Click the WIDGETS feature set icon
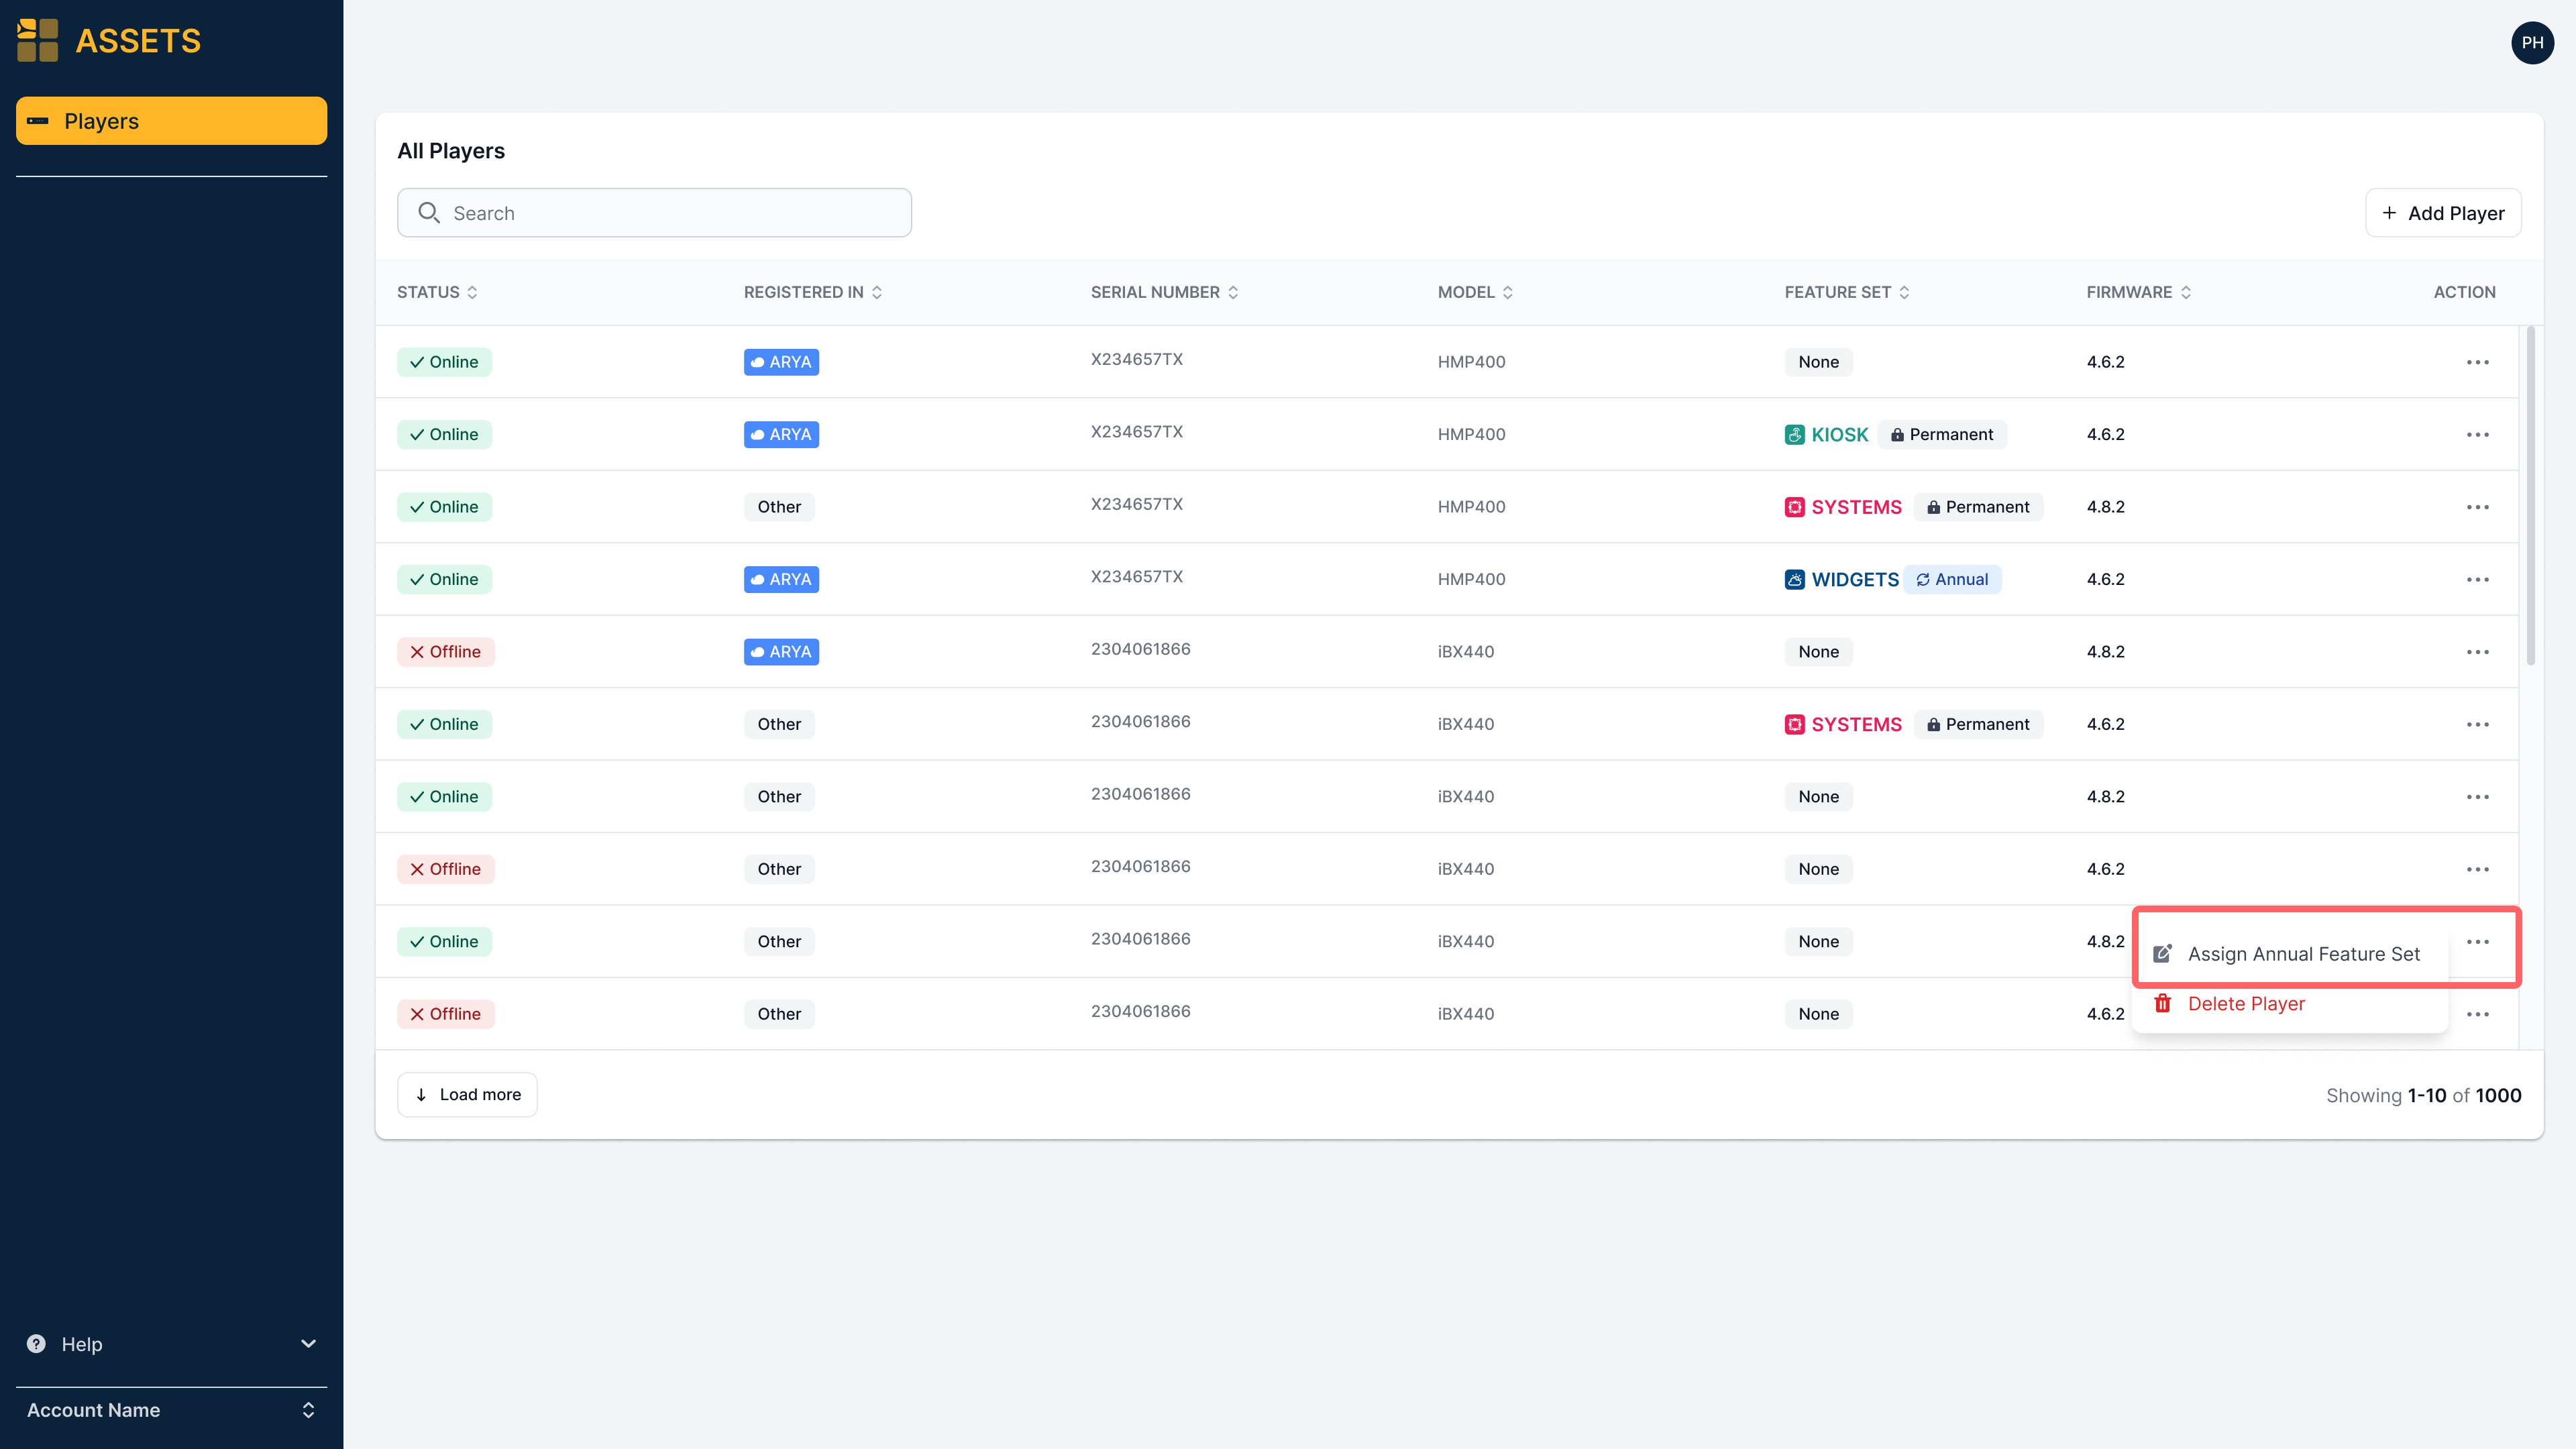This screenshot has width=2576, height=1449. click(x=1795, y=580)
